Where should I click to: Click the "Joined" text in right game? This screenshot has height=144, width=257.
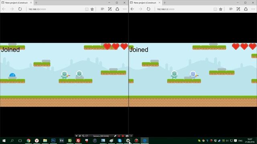139,50
